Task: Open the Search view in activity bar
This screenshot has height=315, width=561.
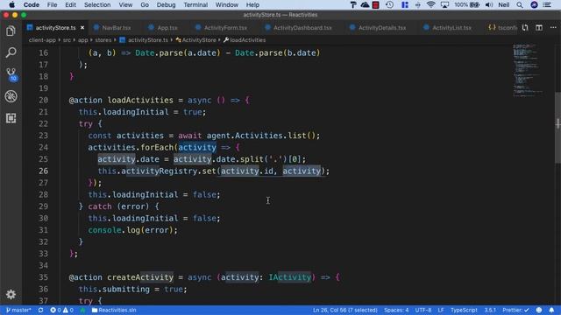Action: pyautogui.click(x=11, y=52)
